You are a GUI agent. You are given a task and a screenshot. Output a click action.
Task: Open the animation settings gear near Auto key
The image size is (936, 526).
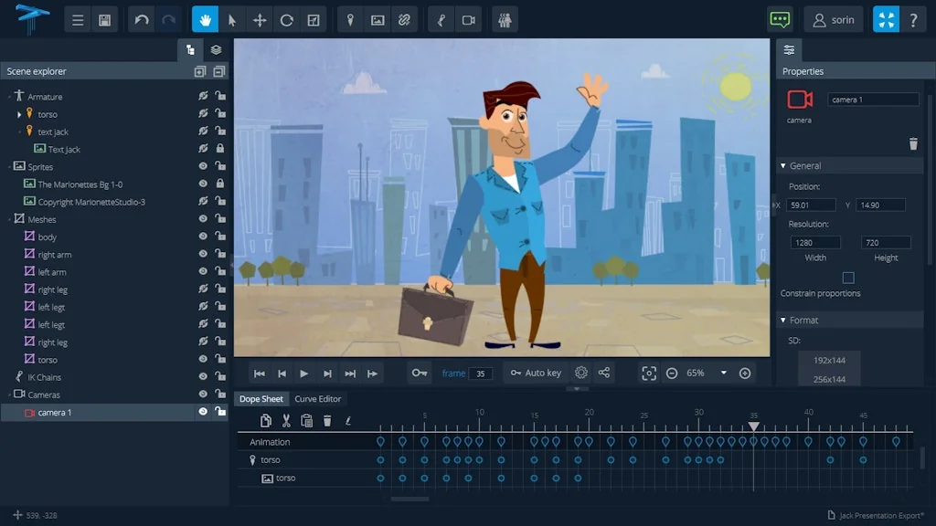click(x=581, y=373)
